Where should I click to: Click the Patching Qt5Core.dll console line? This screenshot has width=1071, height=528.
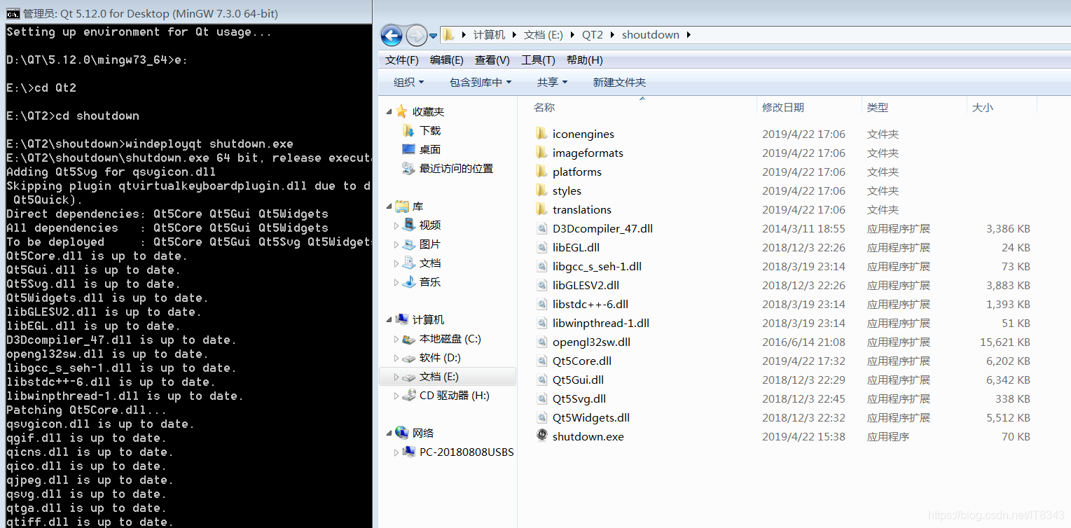[x=87, y=410]
